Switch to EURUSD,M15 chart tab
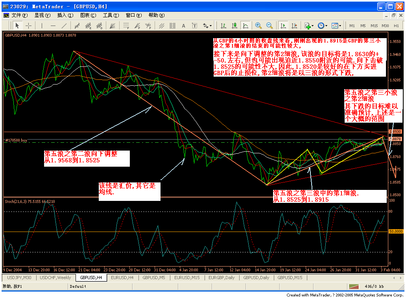Image resolution: width=406 pixels, height=298 pixels. point(187,278)
